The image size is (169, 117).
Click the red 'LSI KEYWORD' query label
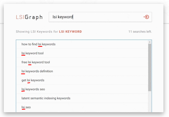point(70,32)
